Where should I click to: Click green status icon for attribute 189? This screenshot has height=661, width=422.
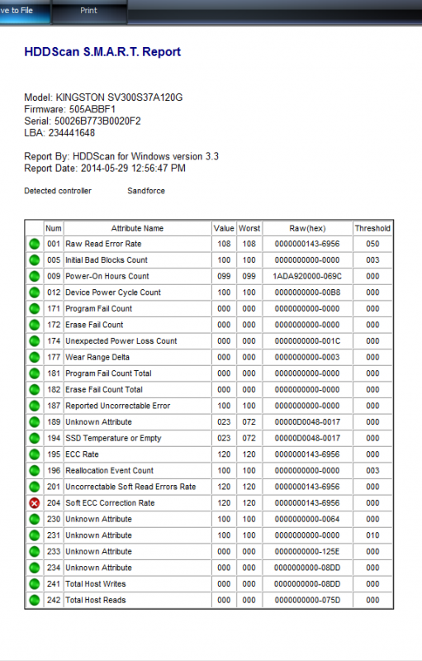(x=35, y=422)
